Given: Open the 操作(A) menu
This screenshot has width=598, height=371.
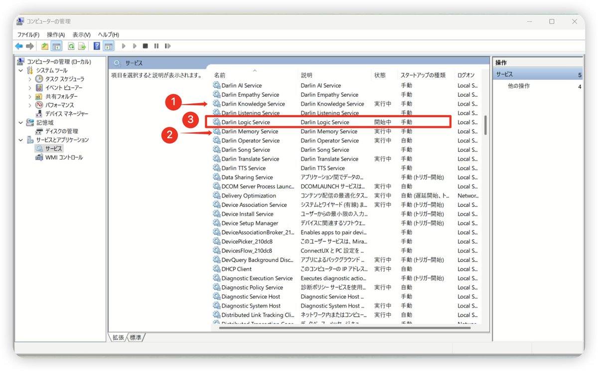Looking at the screenshot, I should (56, 34).
